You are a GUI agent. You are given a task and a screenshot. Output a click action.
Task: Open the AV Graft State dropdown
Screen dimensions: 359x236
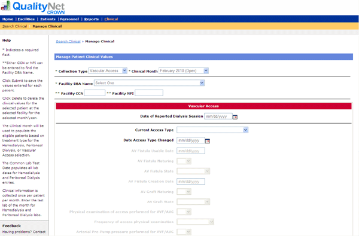(x=193, y=202)
